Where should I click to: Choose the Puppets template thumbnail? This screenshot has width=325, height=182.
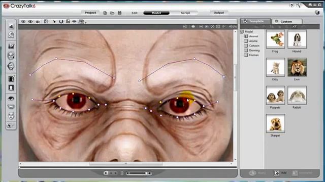pyautogui.click(x=275, y=95)
